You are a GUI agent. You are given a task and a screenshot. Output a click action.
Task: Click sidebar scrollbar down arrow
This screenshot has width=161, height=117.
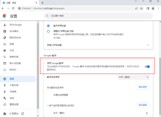[38, 116]
